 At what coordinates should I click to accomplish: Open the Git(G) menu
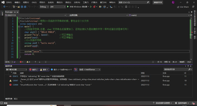tap(34, 2)
